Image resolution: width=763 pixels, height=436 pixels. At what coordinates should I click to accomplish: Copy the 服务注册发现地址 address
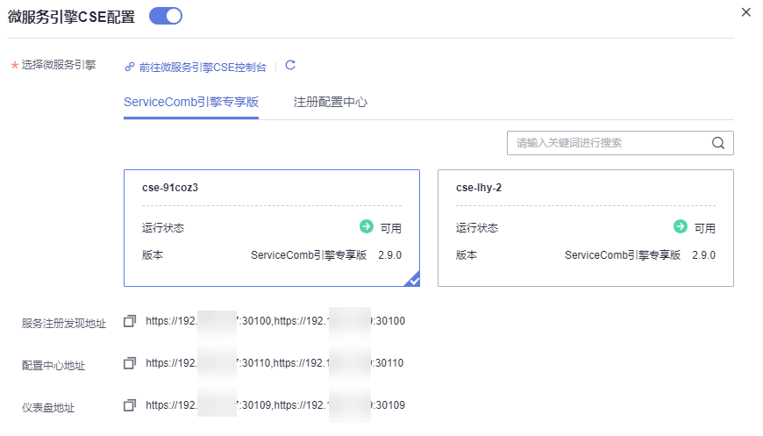130,321
